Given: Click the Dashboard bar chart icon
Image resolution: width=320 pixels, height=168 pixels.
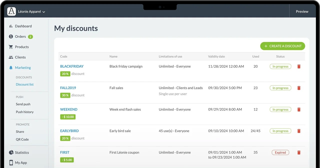Looking at the screenshot, I should [11, 26].
